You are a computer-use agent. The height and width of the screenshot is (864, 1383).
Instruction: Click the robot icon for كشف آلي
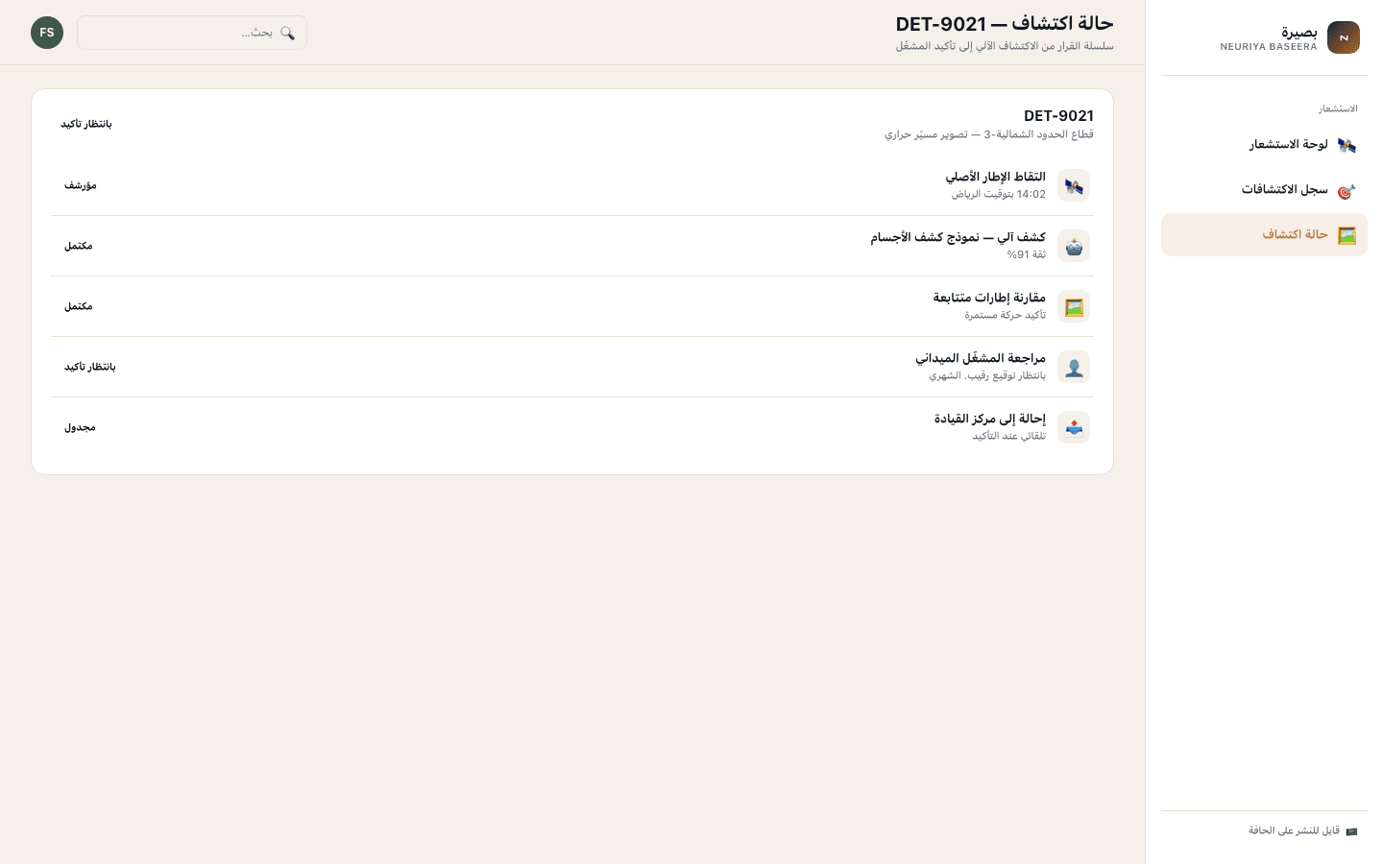coord(1074,246)
